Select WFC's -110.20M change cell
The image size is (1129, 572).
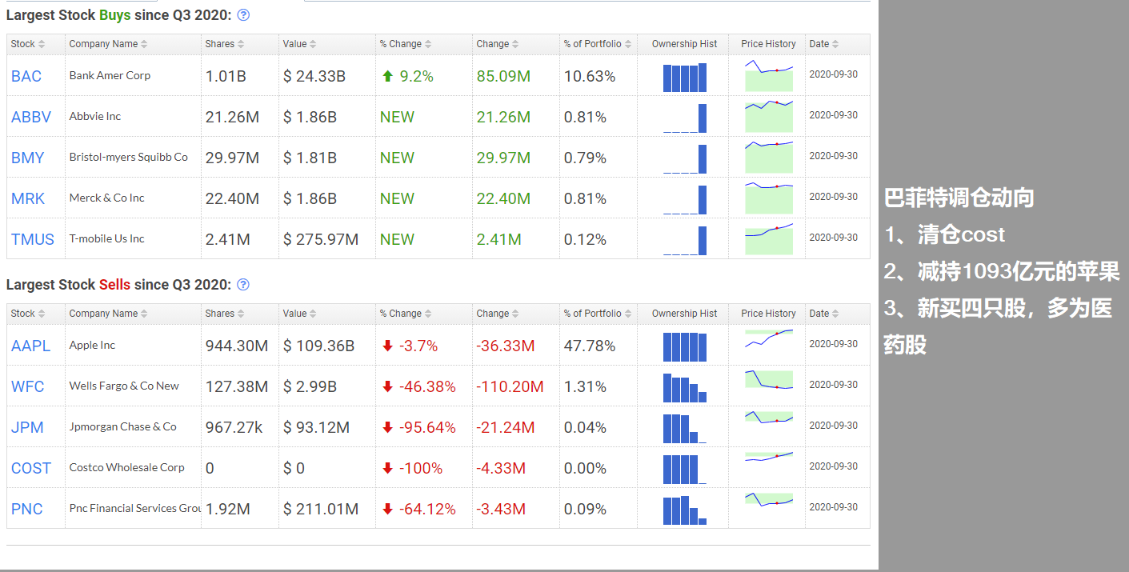[510, 386]
